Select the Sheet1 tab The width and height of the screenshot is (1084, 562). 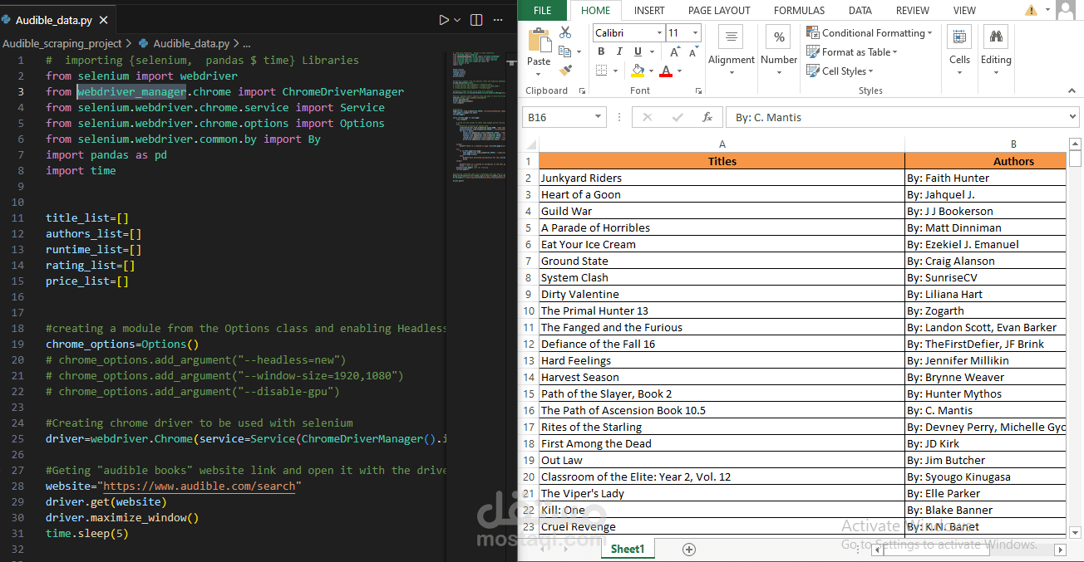(628, 549)
